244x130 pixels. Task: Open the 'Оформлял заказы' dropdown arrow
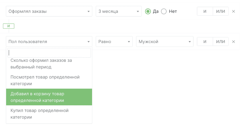(88, 11)
